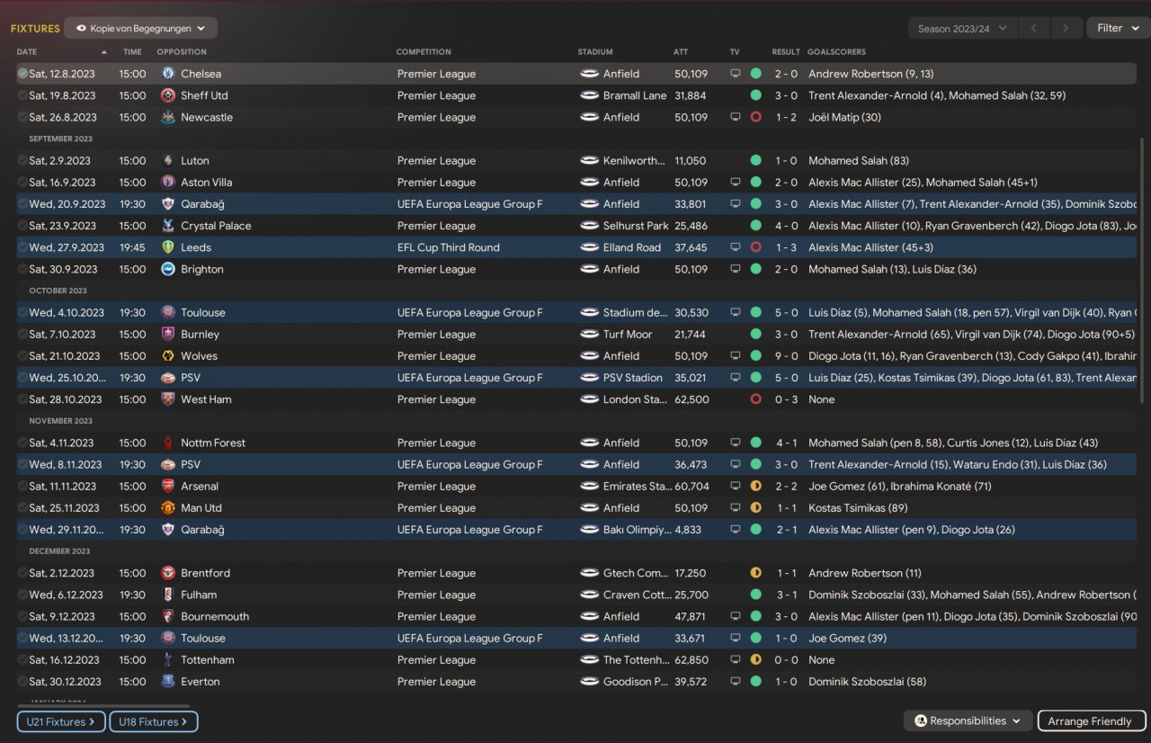This screenshot has width=1151, height=743.
Task: Go to the previous season arrow
Action: point(1034,29)
